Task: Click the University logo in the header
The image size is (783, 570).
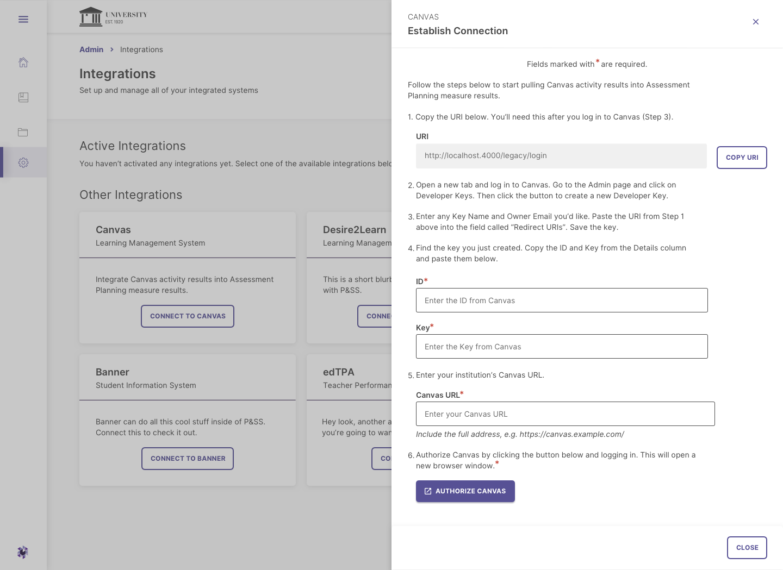Action: [x=113, y=16]
